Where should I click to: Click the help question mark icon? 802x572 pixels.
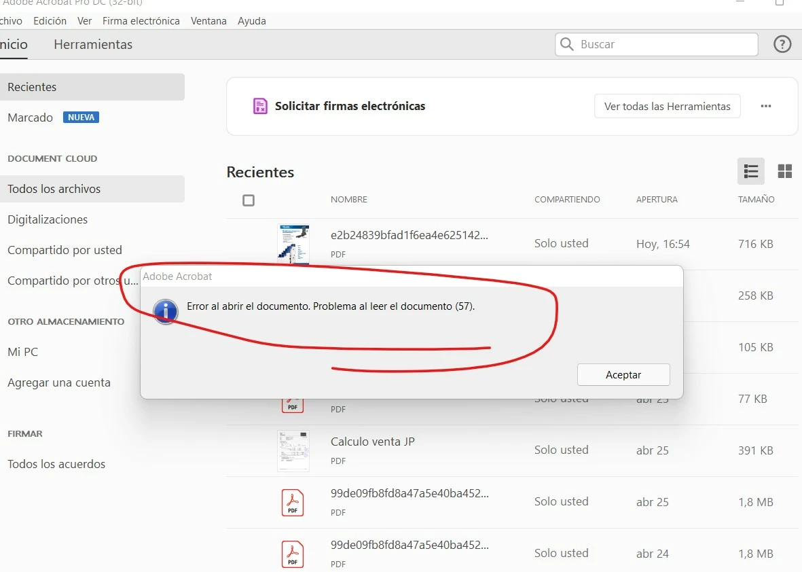782,45
